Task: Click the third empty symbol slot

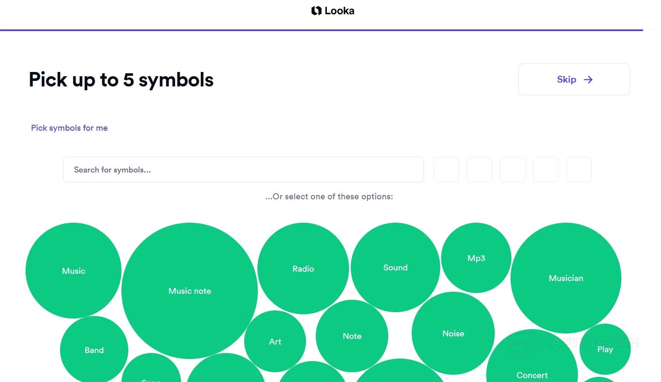Action: (512, 169)
